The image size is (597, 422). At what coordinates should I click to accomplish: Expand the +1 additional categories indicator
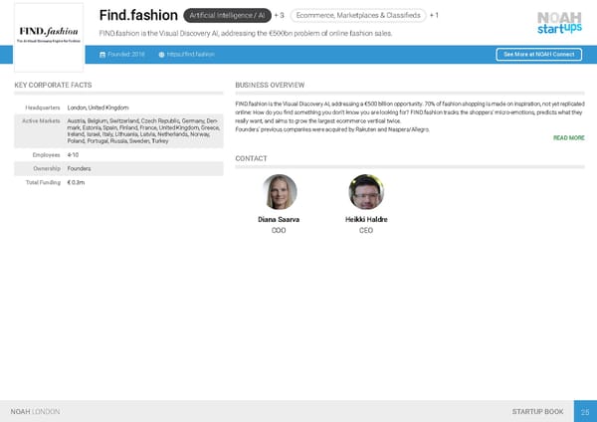tap(434, 16)
